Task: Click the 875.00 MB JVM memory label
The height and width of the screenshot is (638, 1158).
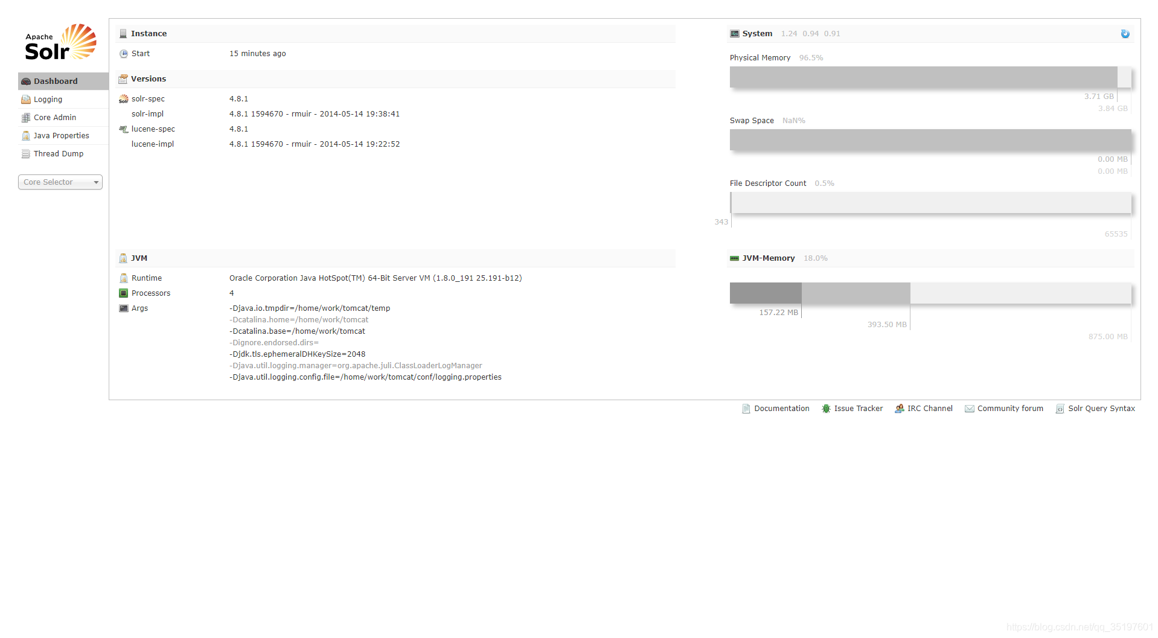Action: (x=1108, y=337)
